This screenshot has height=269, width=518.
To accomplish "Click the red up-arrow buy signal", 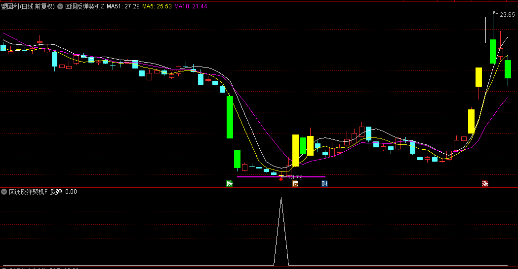I will pyautogui.click(x=281, y=179).
